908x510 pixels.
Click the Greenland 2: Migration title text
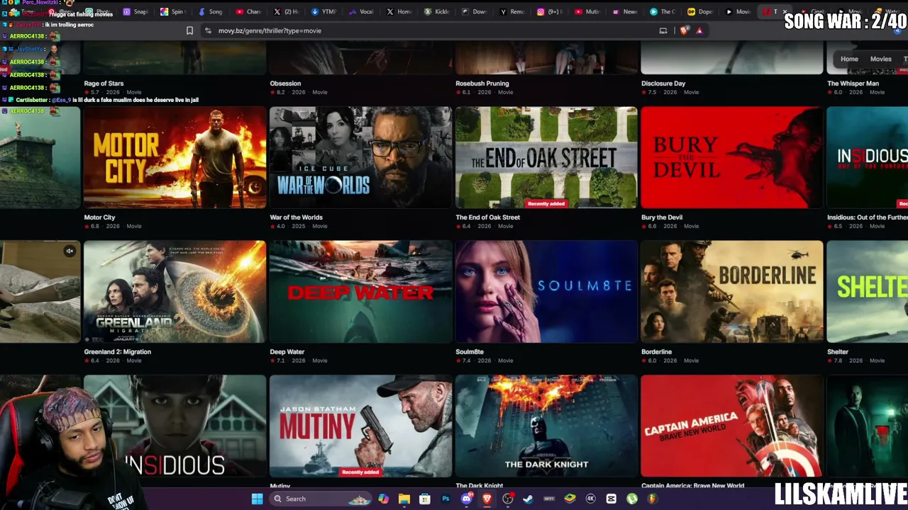[x=118, y=352]
